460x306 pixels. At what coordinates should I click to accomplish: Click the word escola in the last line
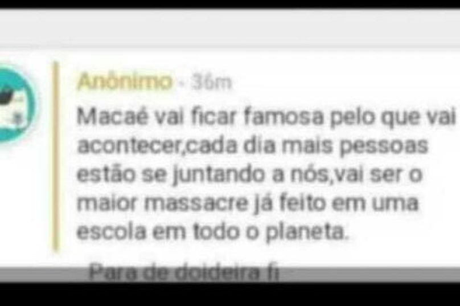pyautogui.click(x=112, y=232)
